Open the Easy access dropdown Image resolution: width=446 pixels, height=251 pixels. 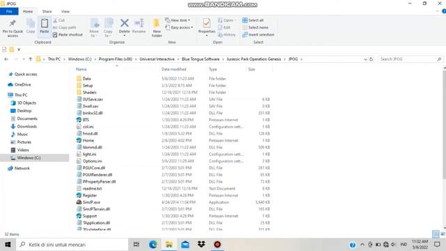pyautogui.click(x=179, y=28)
